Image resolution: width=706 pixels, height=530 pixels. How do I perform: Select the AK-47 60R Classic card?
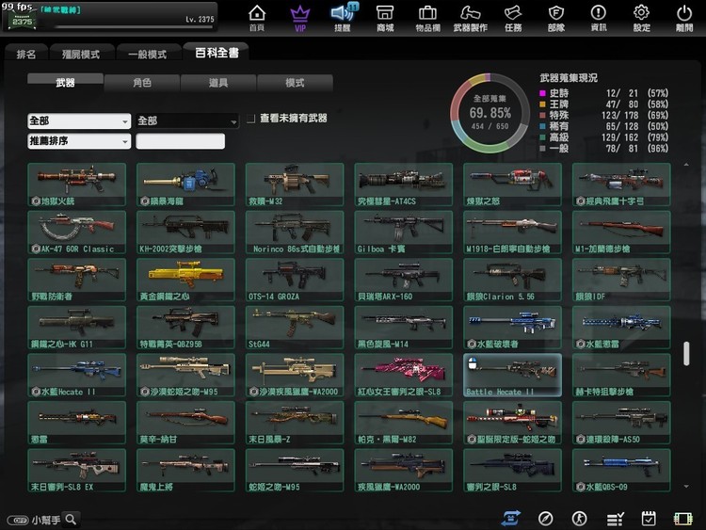click(x=76, y=233)
